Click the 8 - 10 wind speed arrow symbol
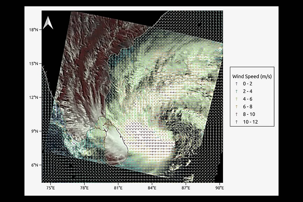The height and width of the screenshot is (202, 303). pyautogui.click(x=236, y=114)
